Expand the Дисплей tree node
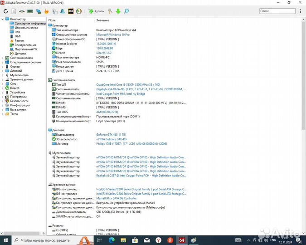Image resolution: width=306 pixels, height=245 pixels. pyautogui.click(x=2, y=71)
